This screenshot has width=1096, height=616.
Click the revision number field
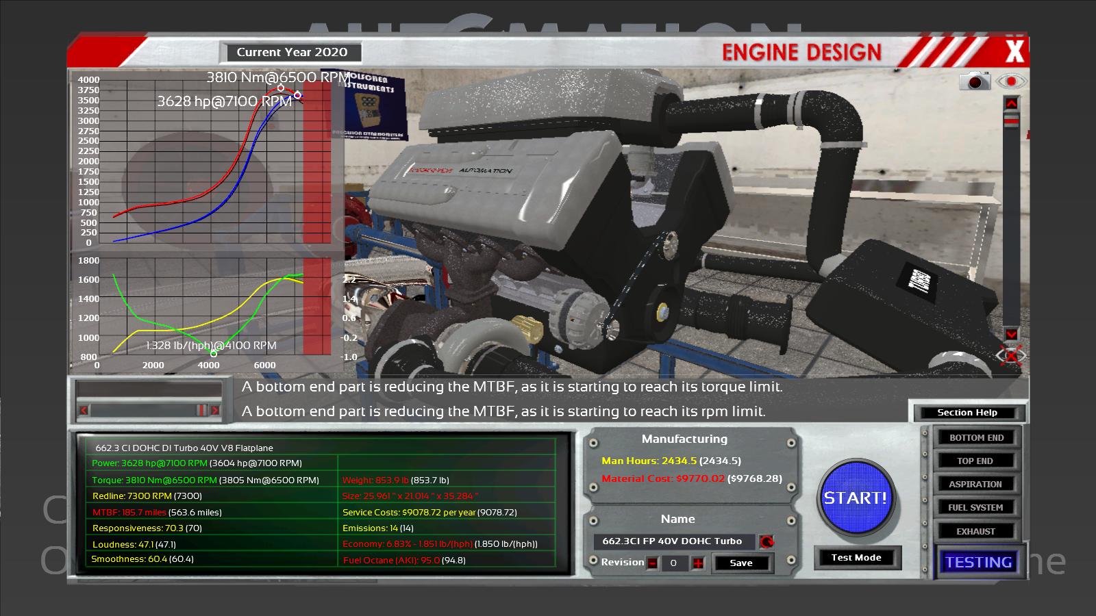click(x=674, y=563)
